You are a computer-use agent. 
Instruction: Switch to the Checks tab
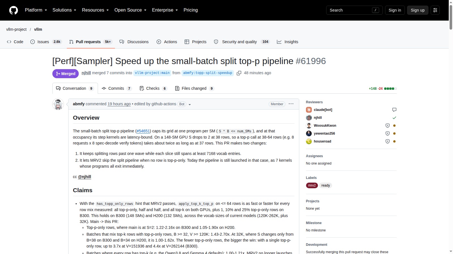153,88
